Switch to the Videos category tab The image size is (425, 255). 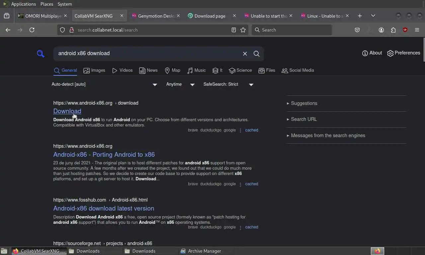122,70
